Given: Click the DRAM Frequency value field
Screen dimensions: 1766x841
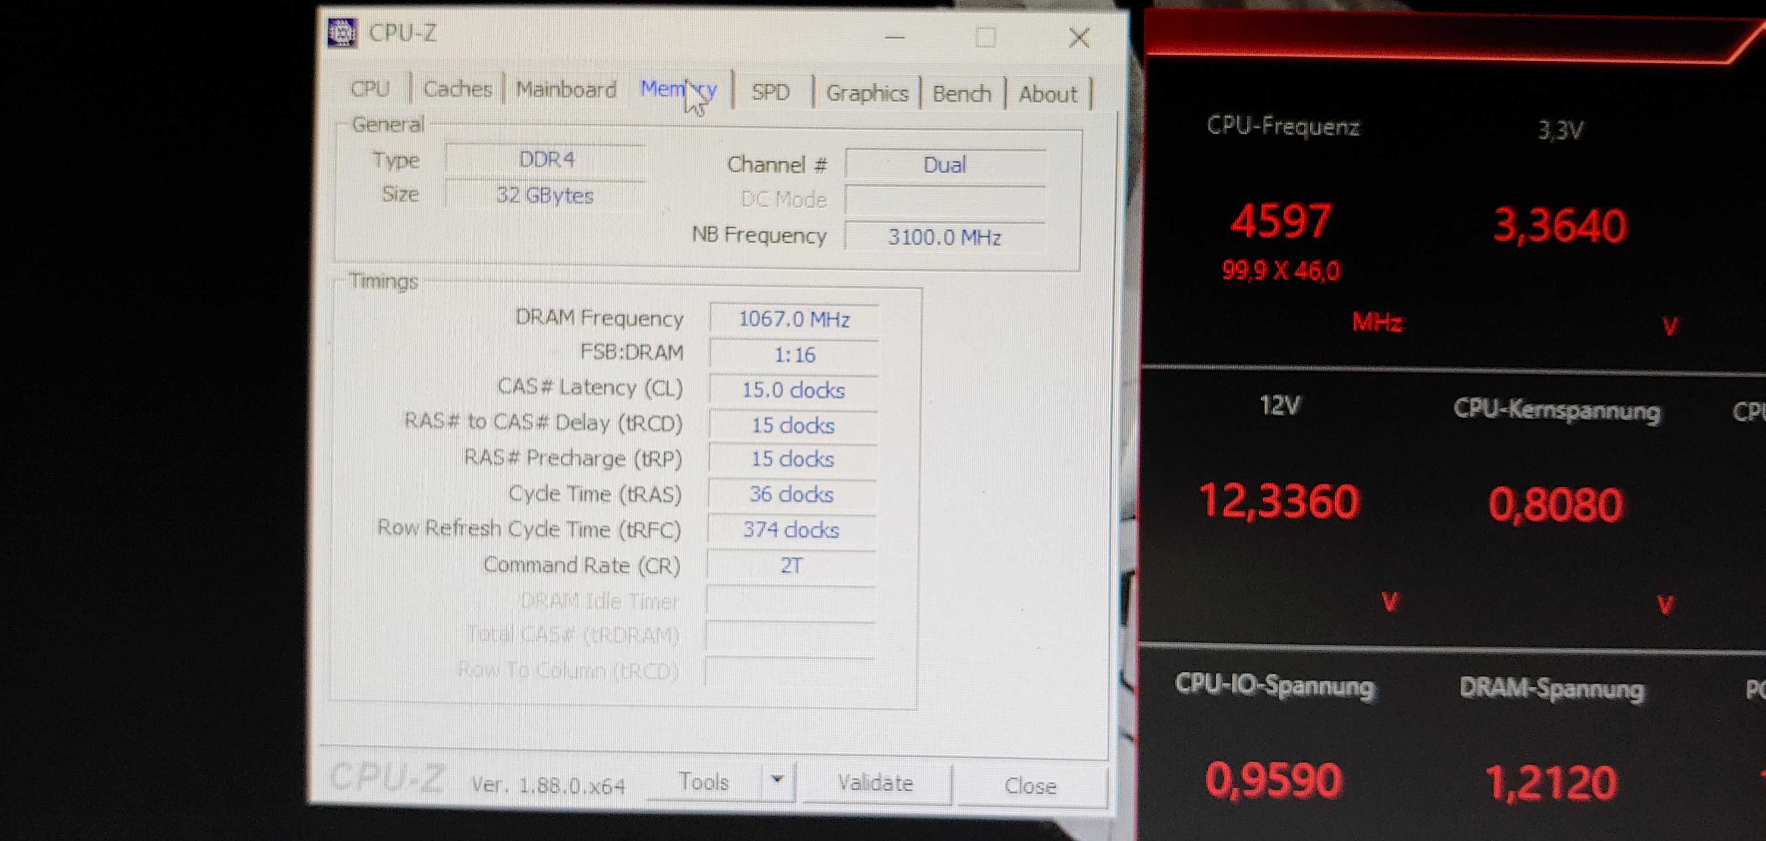Looking at the screenshot, I should pyautogui.click(x=794, y=319).
